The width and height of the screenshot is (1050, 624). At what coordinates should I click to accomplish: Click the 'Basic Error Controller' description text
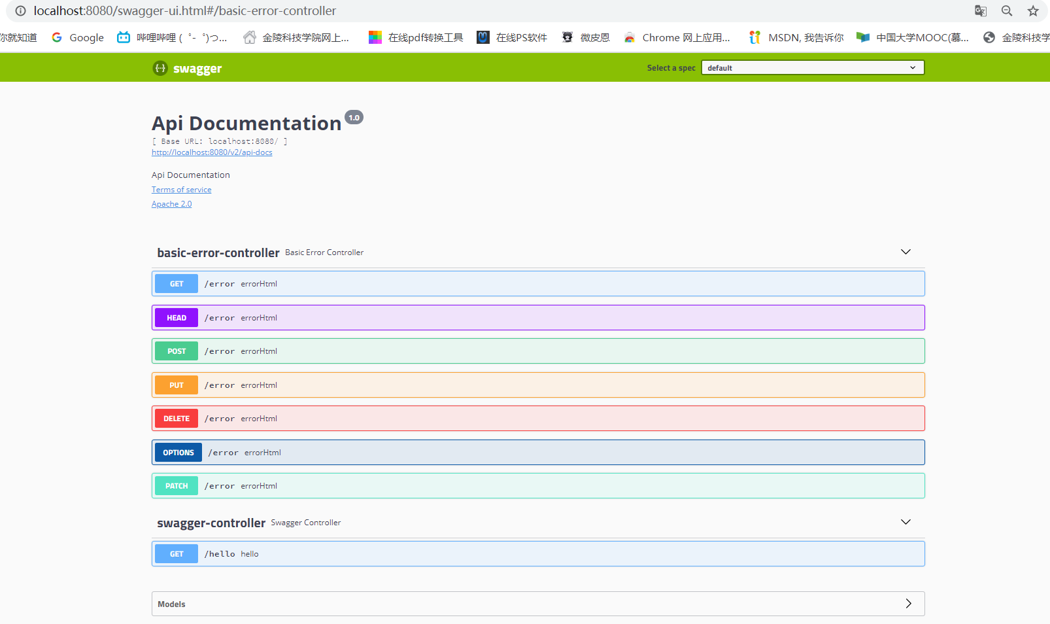click(324, 252)
